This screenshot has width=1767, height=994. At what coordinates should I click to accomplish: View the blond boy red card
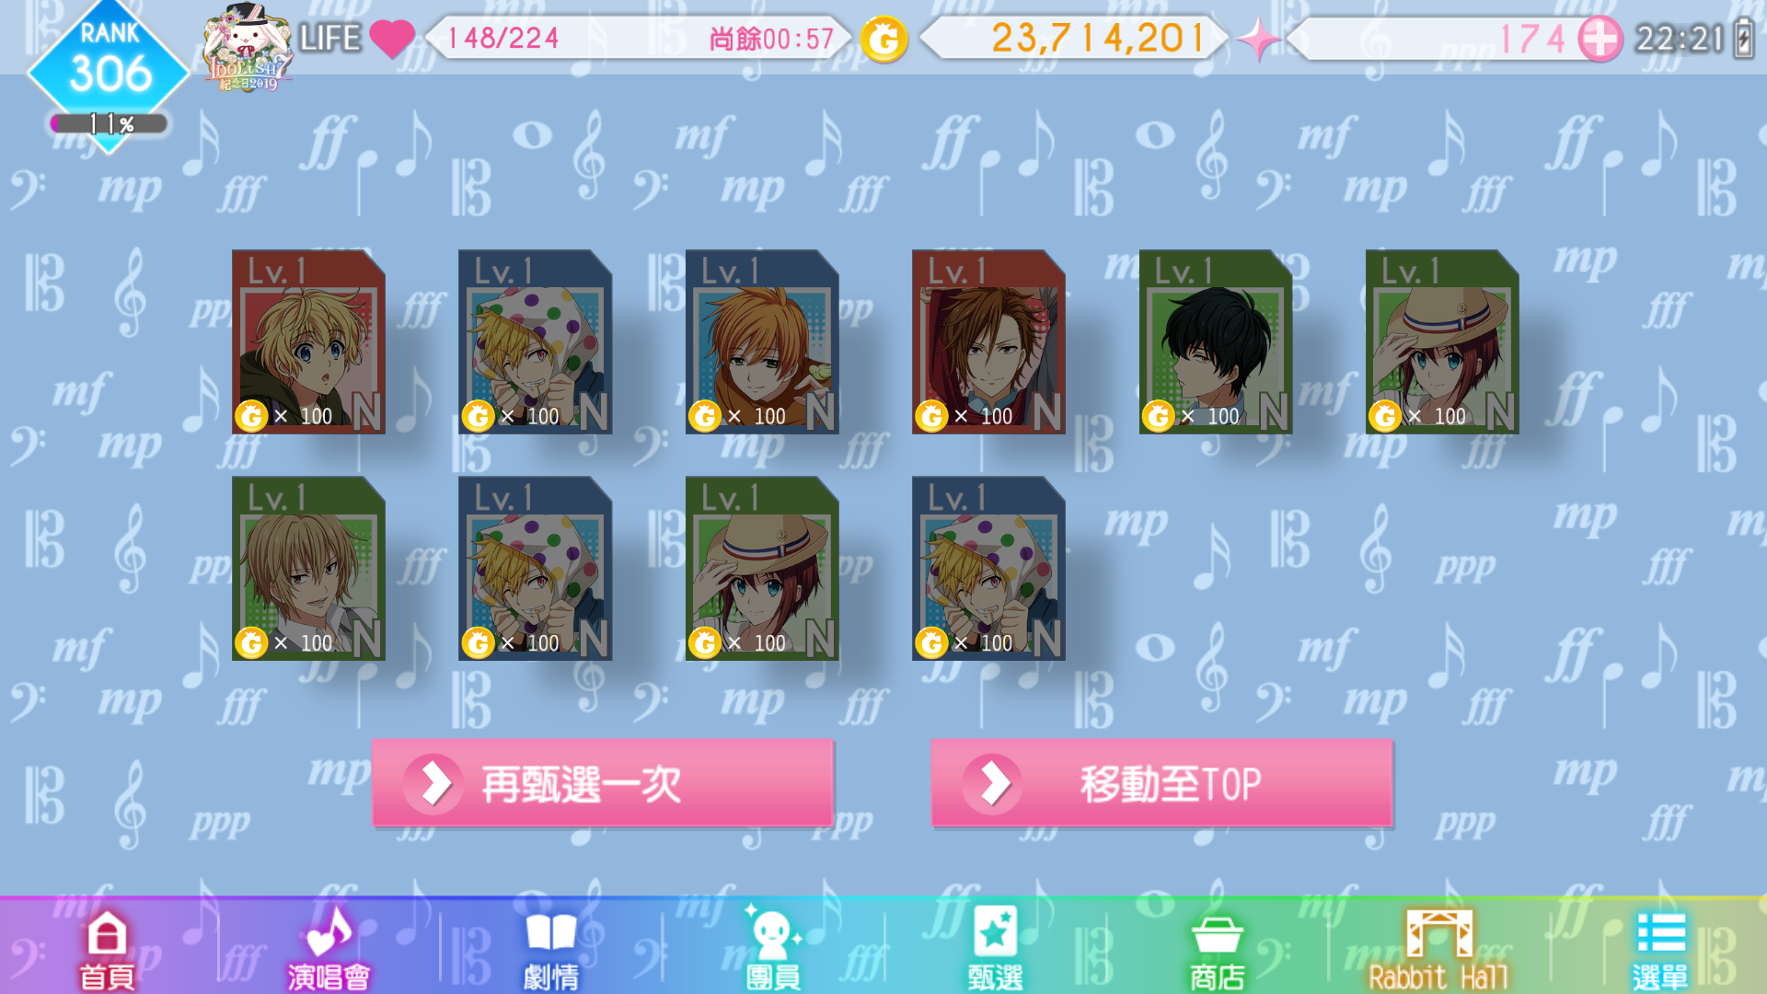pos(308,341)
